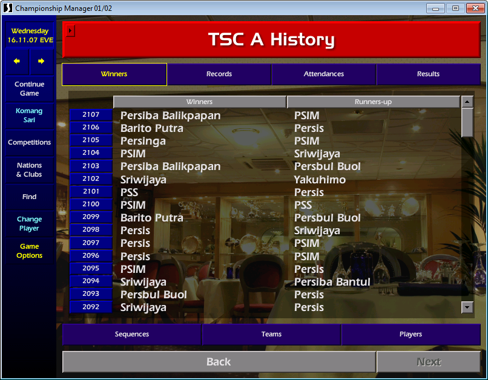This screenshot has width=488, height=380.
Task: Open Nations & Clubs menu
Action: click(30, 170)
